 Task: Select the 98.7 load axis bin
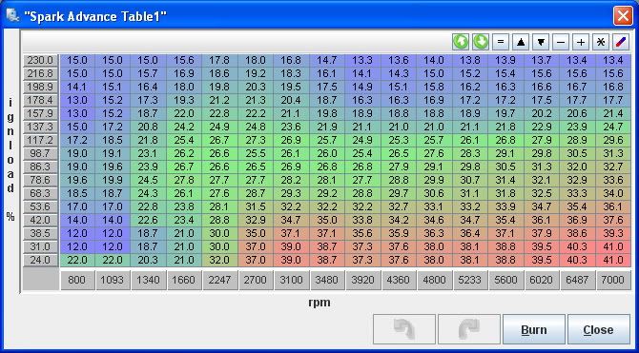[x=40, y=153]
